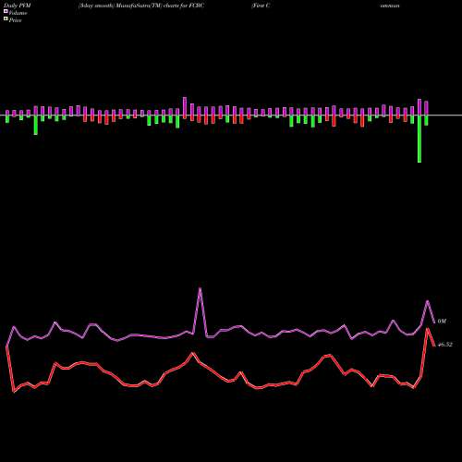Screen dimensions: 462x462
Task: Select the 'Price' legend label
Action: [x=15, y=20]
